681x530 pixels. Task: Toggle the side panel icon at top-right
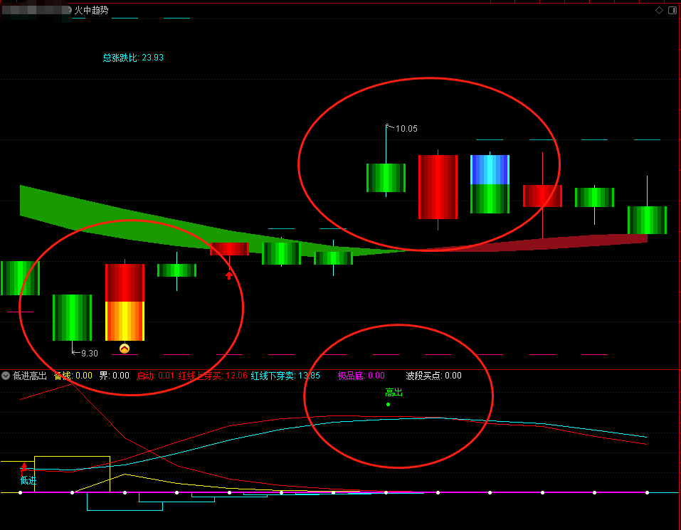point(672,11)
